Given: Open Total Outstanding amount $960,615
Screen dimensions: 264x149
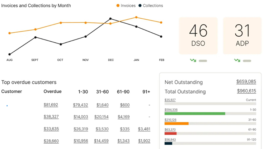Looking at the screenshot, I should point(246,91).
